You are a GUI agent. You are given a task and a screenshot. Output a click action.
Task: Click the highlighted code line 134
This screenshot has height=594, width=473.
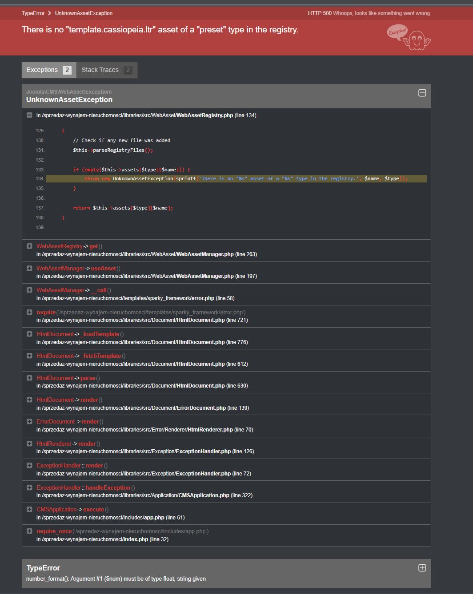click(236, 178)
